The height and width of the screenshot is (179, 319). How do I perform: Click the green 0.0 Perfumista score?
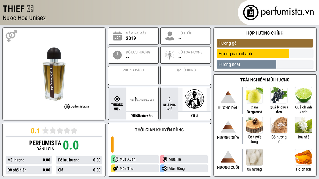(71, 145)
